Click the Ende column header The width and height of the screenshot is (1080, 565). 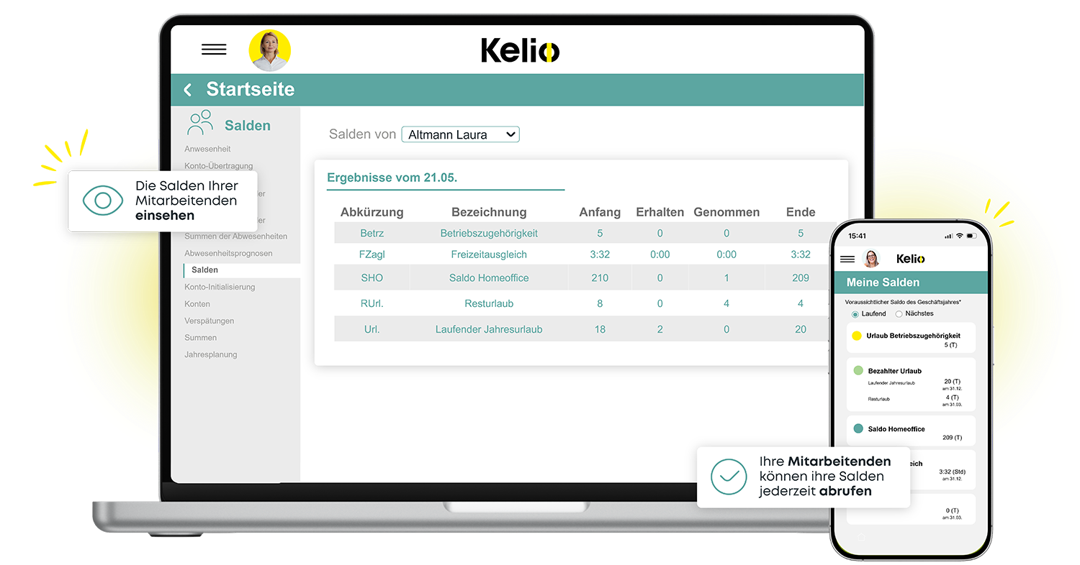click(801, 212)
